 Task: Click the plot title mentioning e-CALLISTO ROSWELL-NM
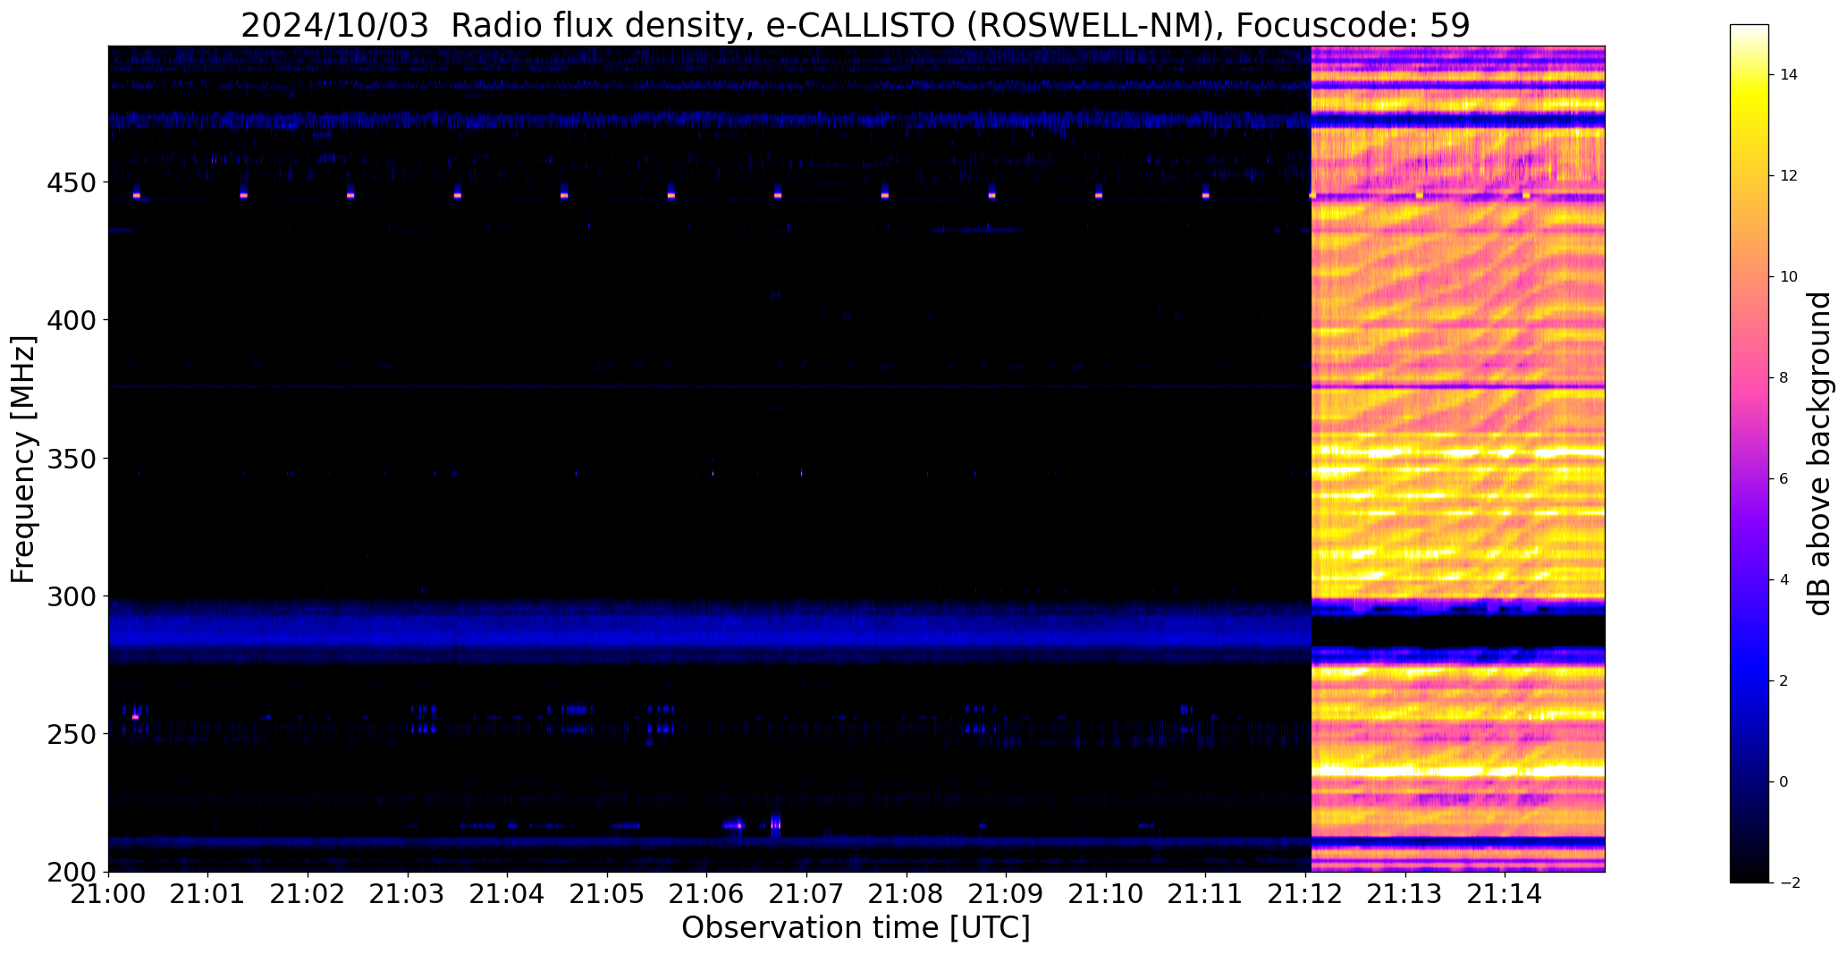856,26
